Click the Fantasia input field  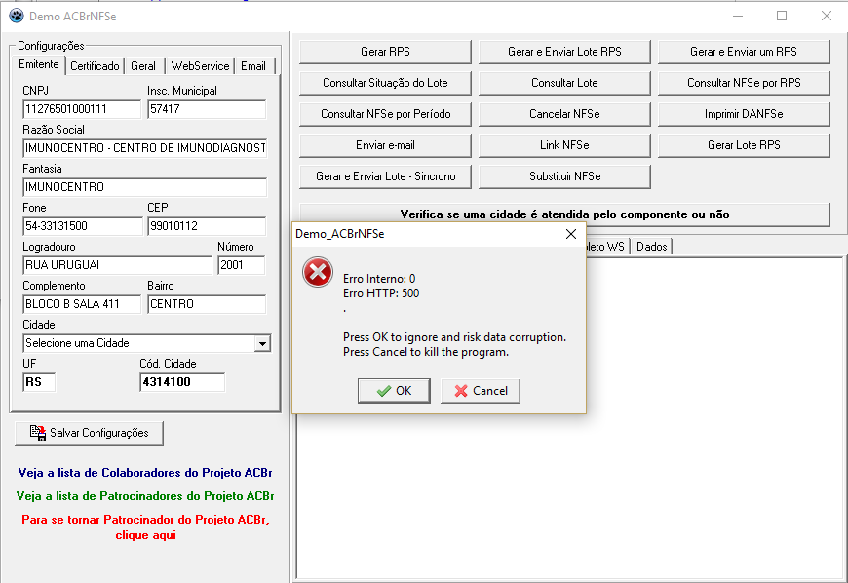(x=144, y=187)
